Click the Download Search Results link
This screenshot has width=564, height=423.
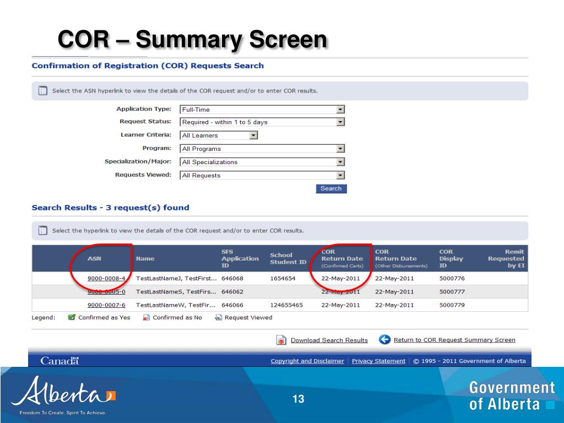tap(329, 340)
